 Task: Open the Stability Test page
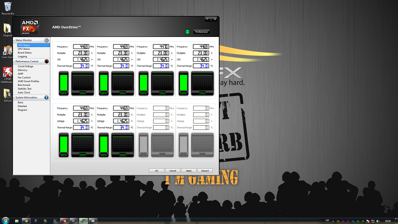click(24, 89)
